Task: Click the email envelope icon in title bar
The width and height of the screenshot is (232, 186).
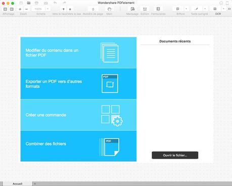Action: pos(45,3)
